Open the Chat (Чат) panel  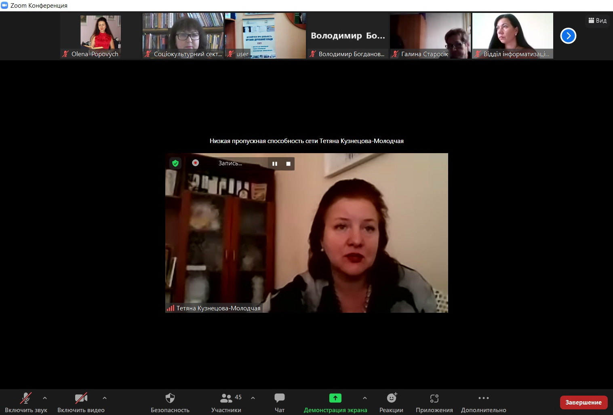[279, 398]
